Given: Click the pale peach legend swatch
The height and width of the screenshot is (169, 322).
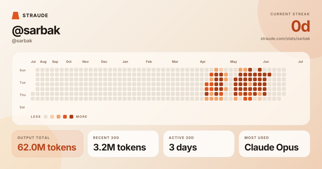Looking at the screenshot, I should click(x=52, y=117).
